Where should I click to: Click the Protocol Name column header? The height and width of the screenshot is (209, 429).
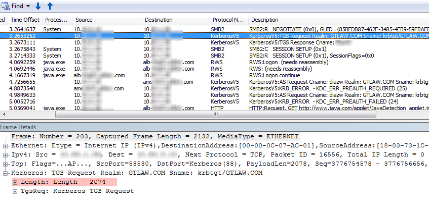coord(228,20)
